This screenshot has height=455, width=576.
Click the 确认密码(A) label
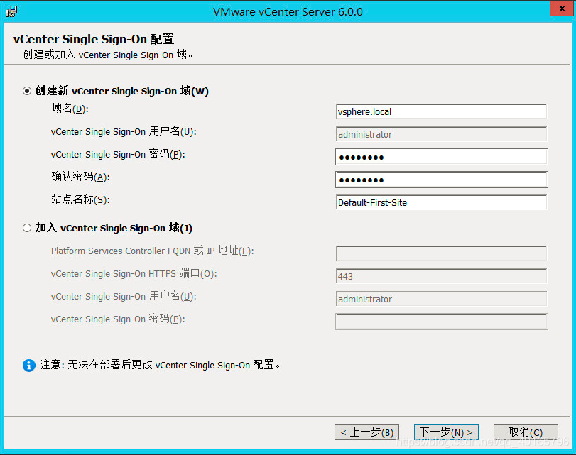coord(80,177)
